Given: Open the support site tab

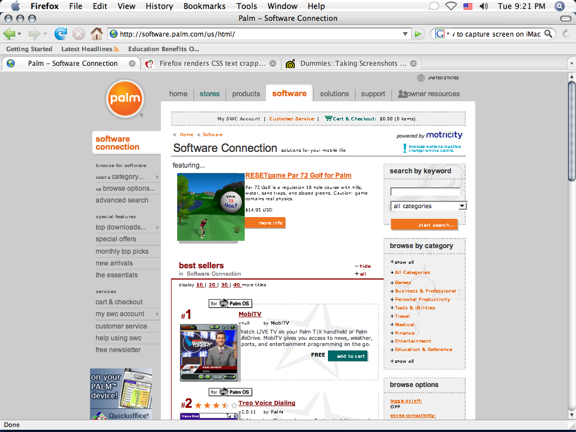Looking at the screenshot, I should click(373, 94).
